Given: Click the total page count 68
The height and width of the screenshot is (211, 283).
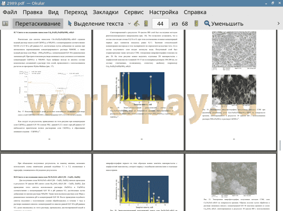Looking at the screenshot, I should [x=185, y=24].
